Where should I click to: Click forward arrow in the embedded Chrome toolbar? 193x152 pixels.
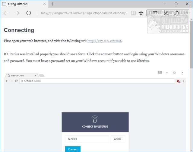click(x=11, y=81)
